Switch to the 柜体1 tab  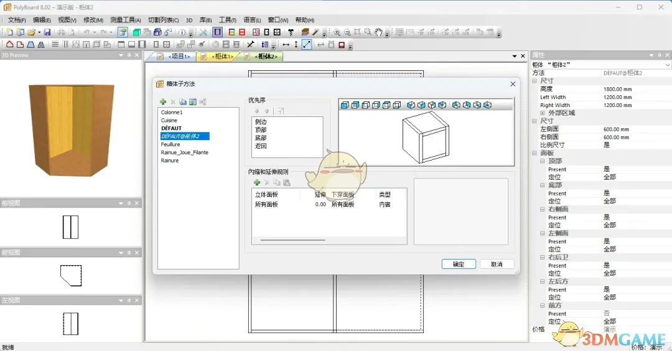(218, 56)
